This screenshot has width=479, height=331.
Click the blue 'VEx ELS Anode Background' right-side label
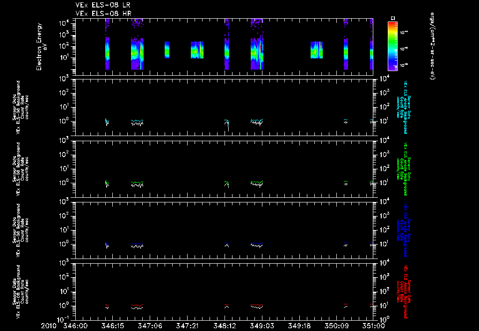406,230
